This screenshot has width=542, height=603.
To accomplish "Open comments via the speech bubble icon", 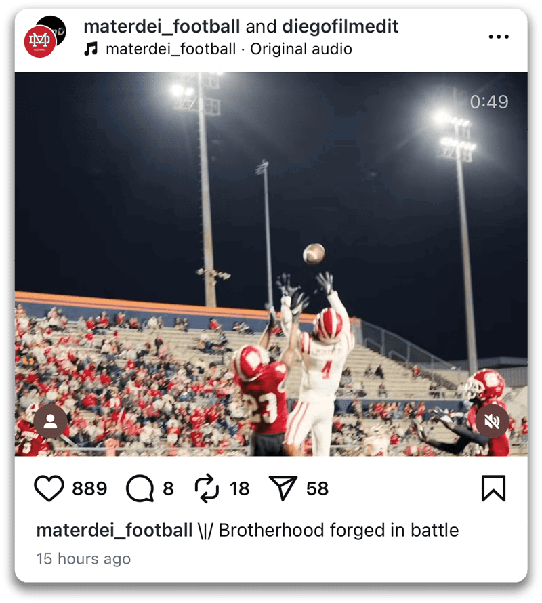I will tap(140, 488).
